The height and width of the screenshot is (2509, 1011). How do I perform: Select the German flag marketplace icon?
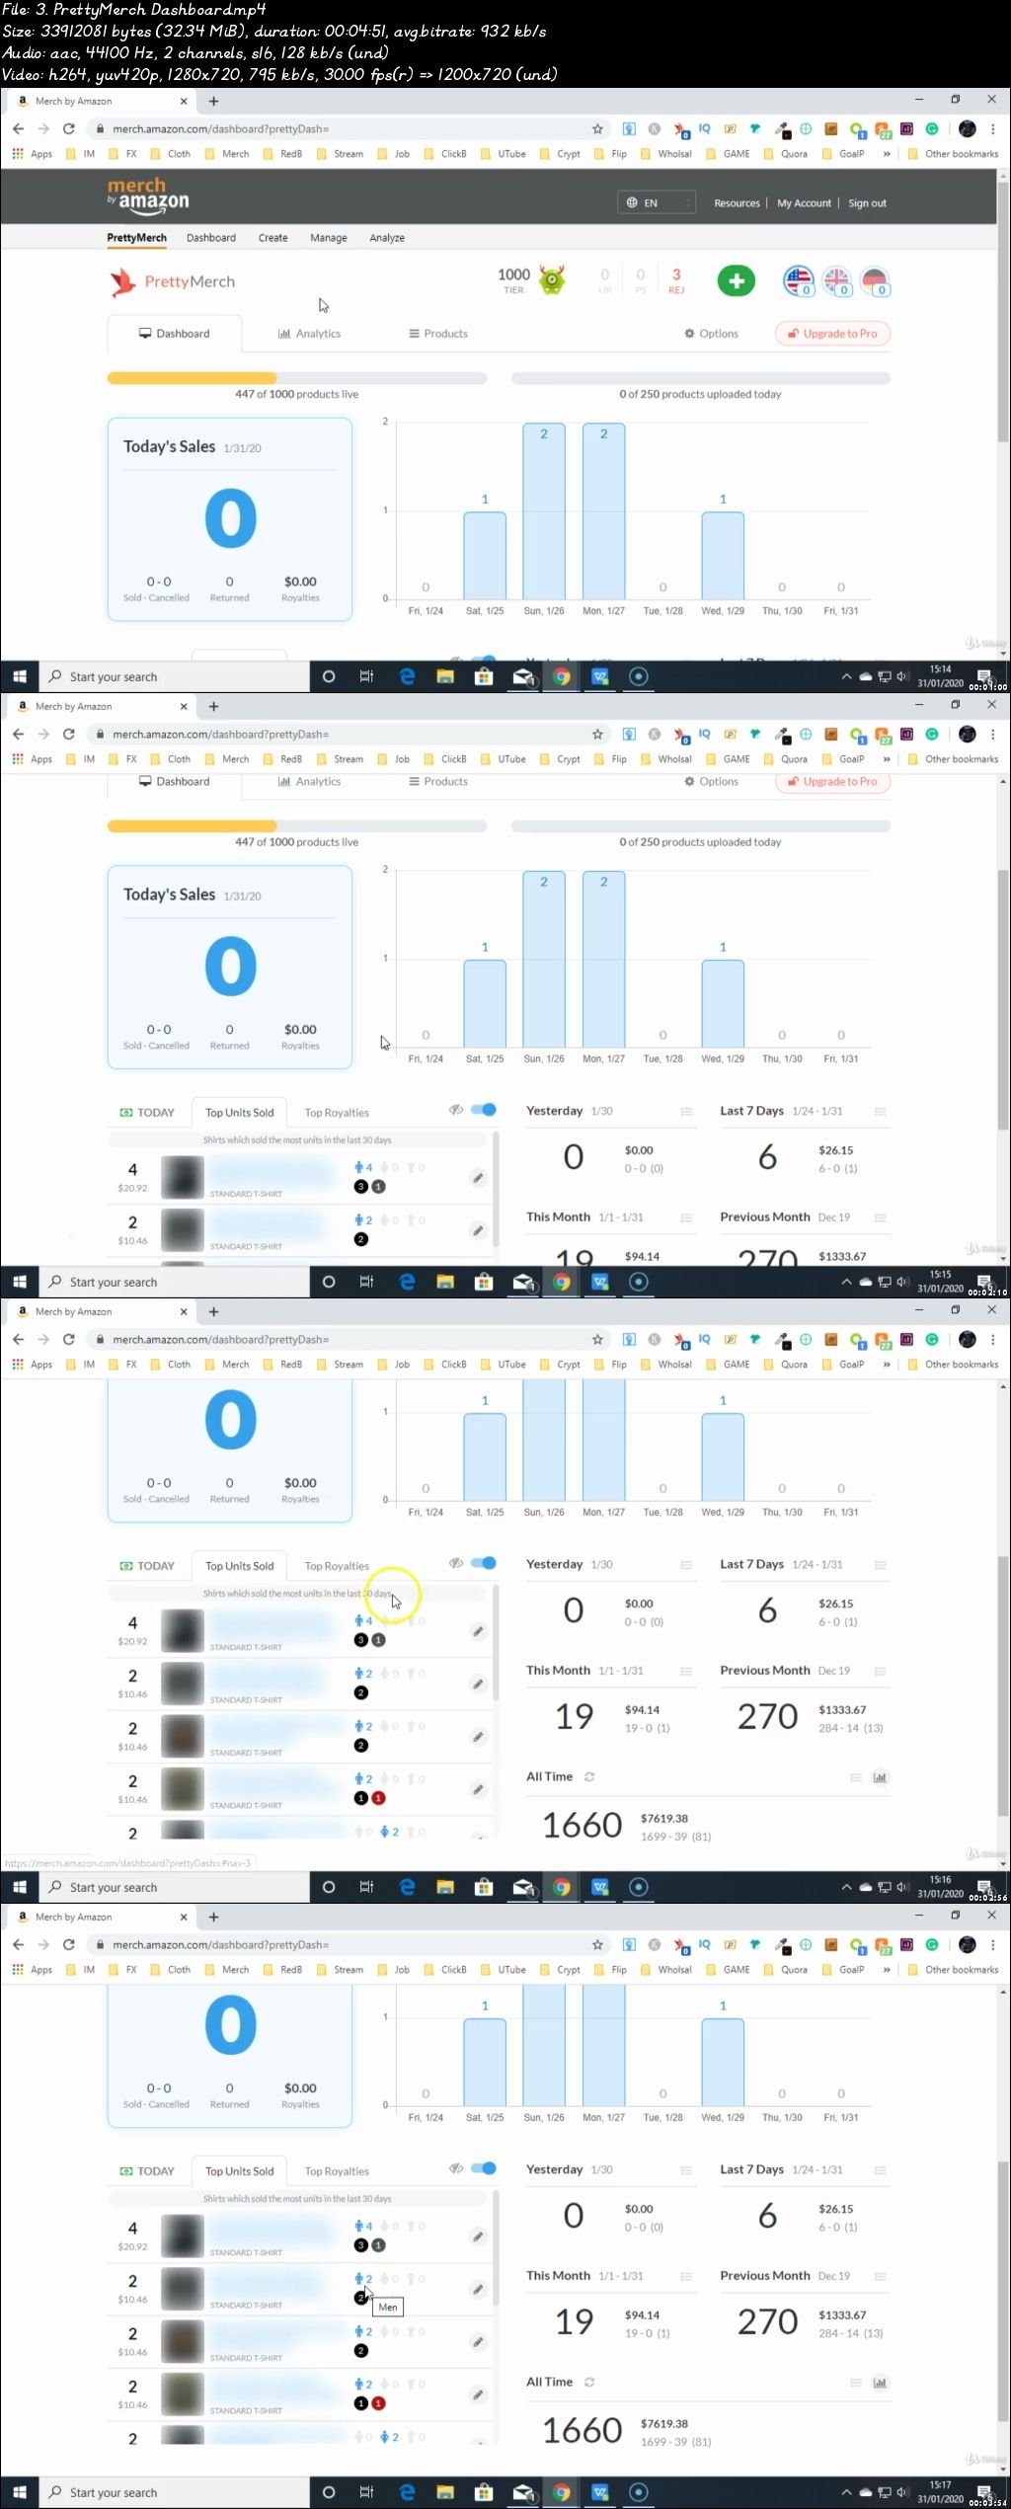(875, 281)
